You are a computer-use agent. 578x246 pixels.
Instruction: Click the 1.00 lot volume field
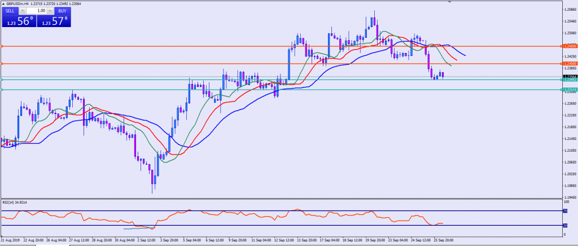pyautogui.click(x=37, y=11)
